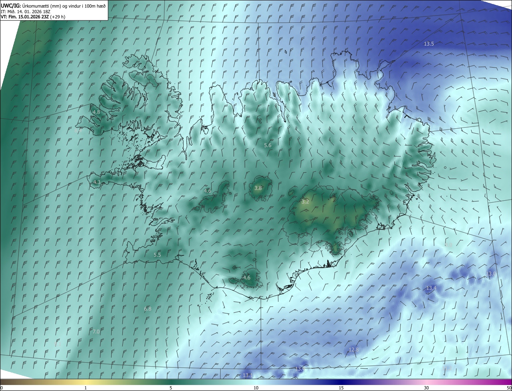The width and height of the screenshot is (512, 391).
Task: Click the 3.2 value on Vatnajökull glacier
Action: click(x=305, y=201)
